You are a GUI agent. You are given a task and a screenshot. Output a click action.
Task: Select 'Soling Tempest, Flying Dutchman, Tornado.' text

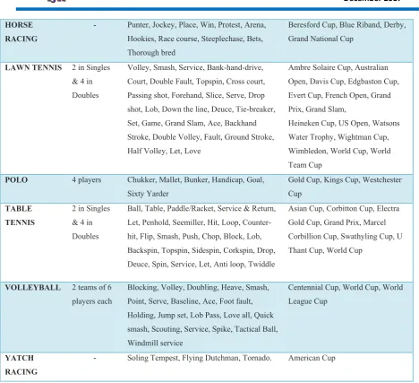200,358
